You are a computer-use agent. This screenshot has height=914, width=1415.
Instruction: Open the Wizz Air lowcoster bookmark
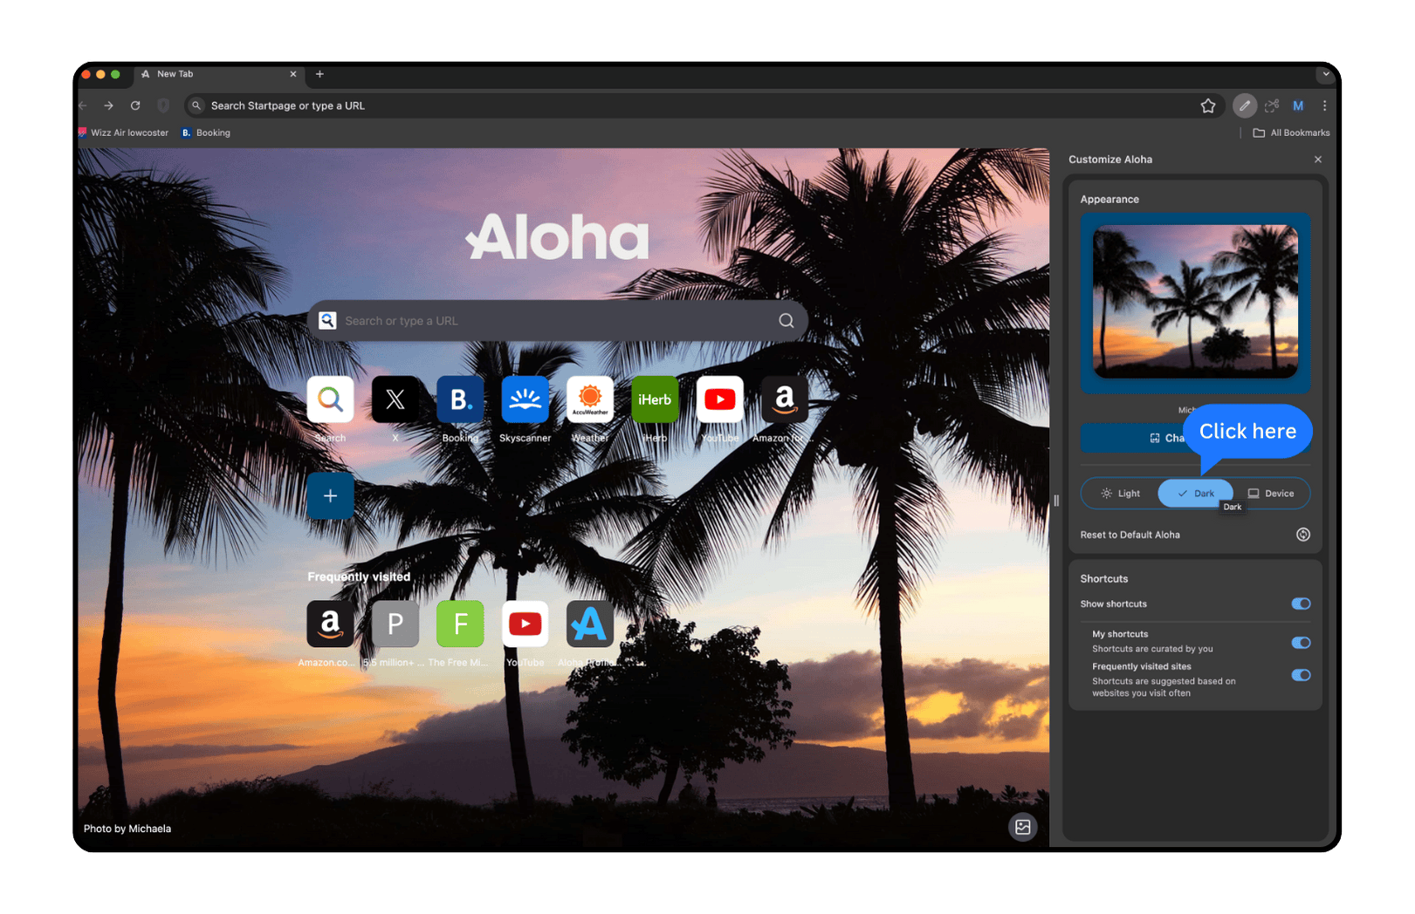click(x=124, y=133)
